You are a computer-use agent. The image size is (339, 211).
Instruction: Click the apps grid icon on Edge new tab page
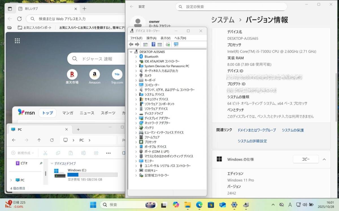pyautogui.click(x=17, y=41)
